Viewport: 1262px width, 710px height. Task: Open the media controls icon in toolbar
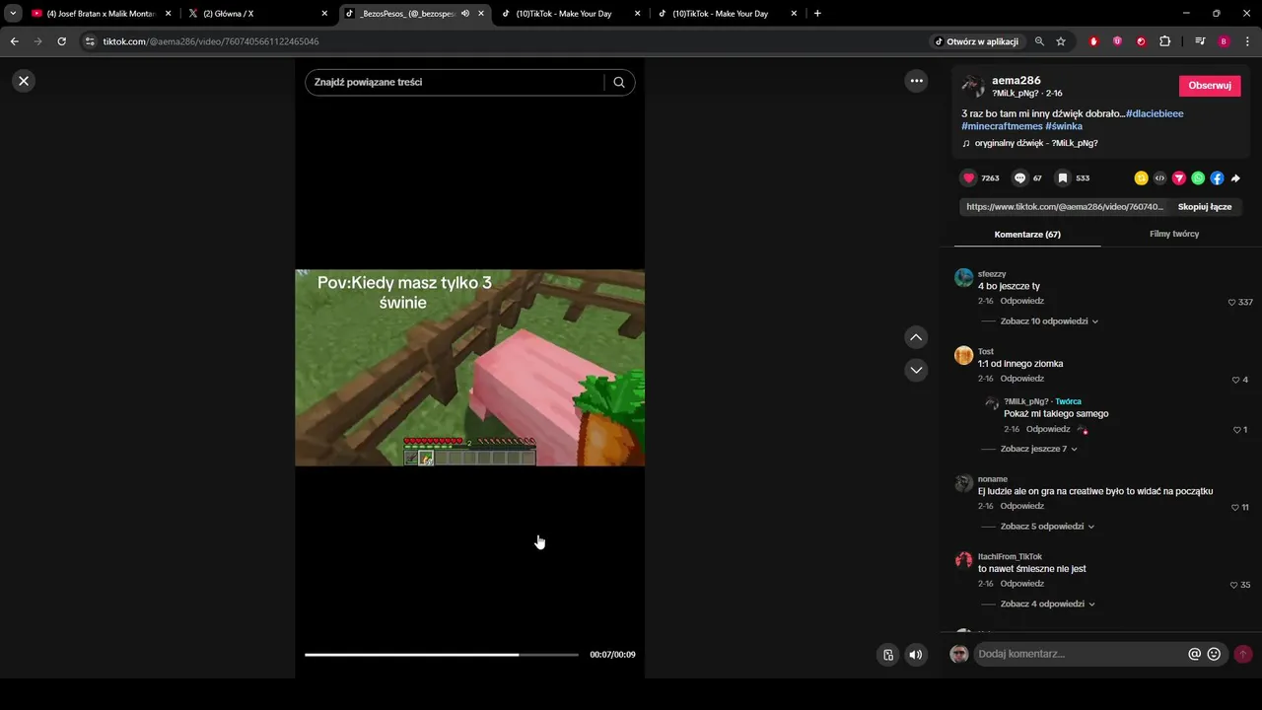1200,41
